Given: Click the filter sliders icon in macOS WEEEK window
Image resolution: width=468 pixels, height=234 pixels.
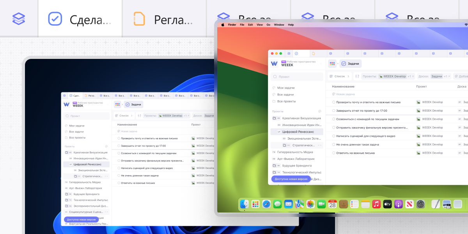Looking at the screenshot, I should click(356, 76).
